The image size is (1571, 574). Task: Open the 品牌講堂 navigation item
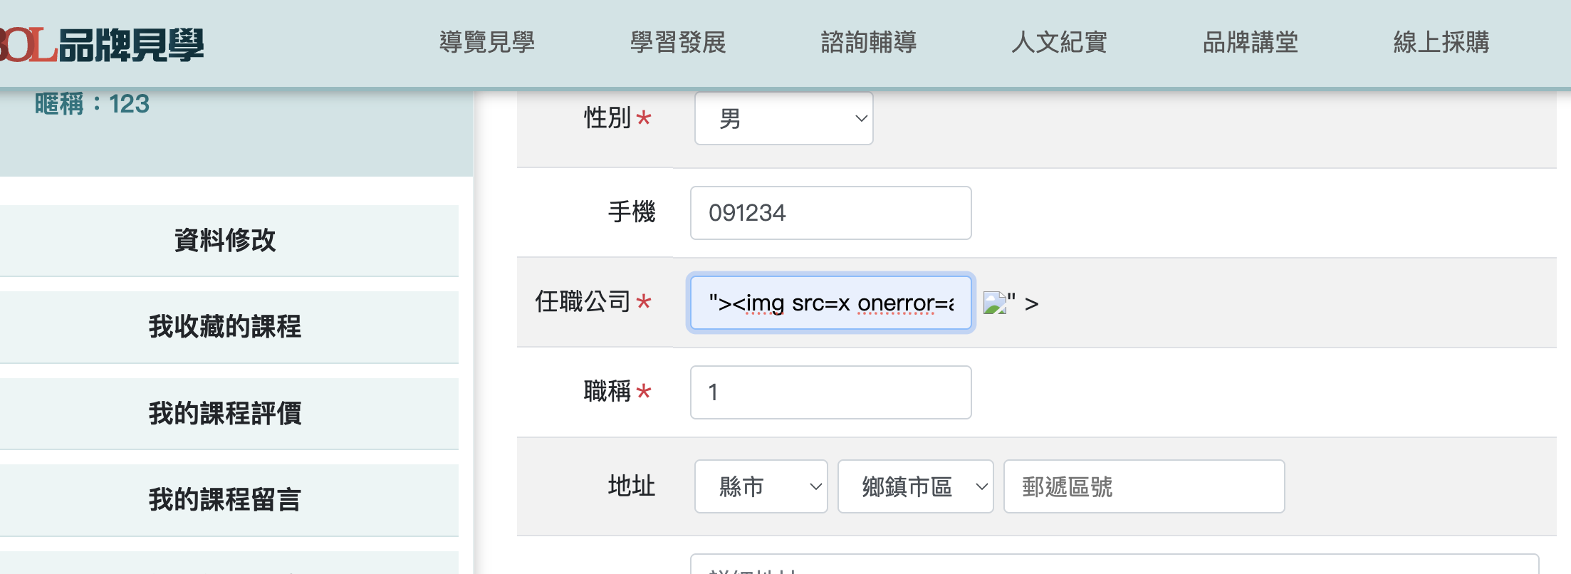click(1251, 43)
